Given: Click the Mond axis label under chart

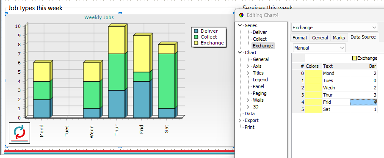Looking at the screenshot, I should [41, 130].
